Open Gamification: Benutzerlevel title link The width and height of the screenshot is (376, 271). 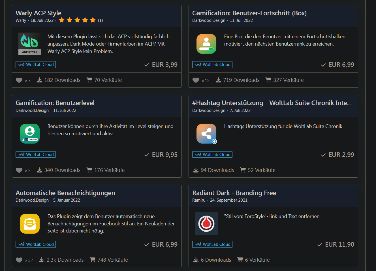55,103
